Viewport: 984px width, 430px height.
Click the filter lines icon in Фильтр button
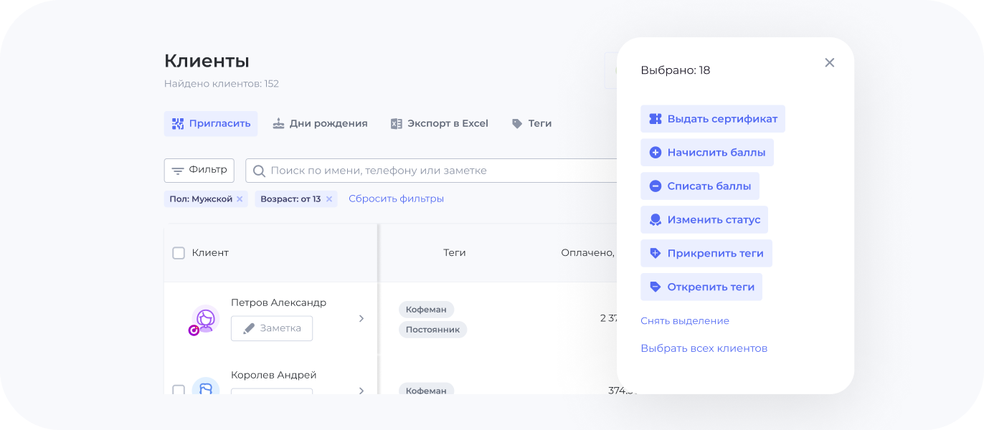click(179, 171)
